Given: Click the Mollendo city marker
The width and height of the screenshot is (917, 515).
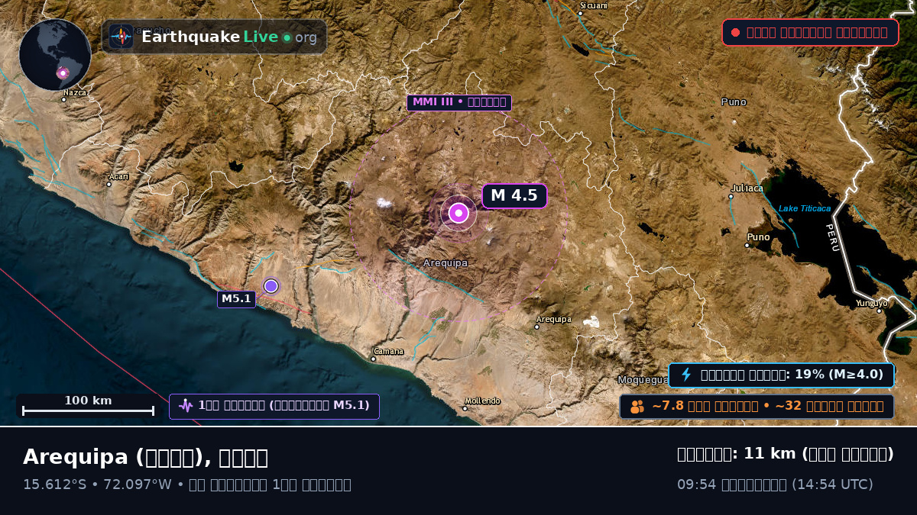Looking at the screenshot, I should coord(465,408).
